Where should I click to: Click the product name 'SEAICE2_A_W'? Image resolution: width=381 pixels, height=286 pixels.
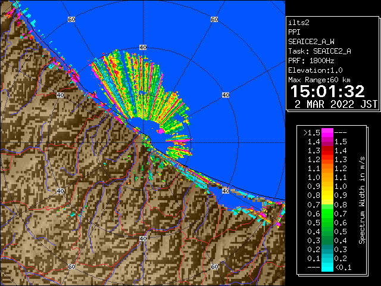(x=311, y=42)
